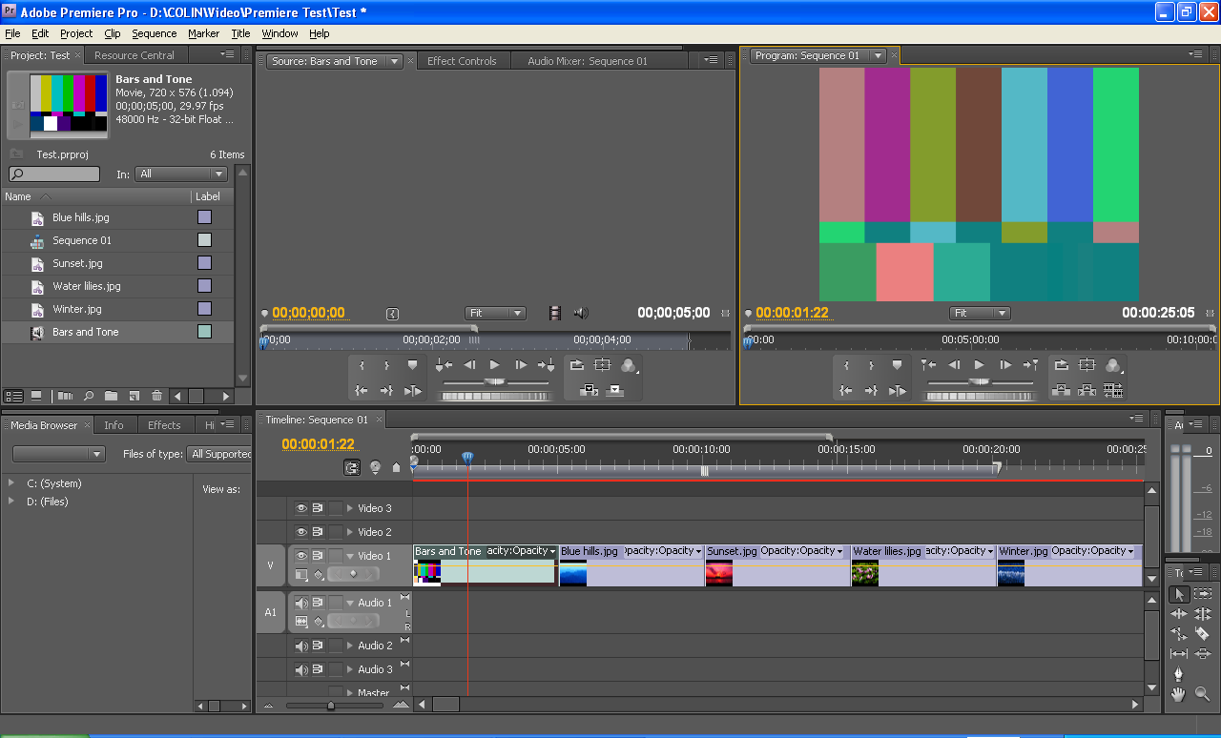Open the In: All dropdown in Project panel
This screenshot has height=738, width=1221.
[x=181, y=174]
